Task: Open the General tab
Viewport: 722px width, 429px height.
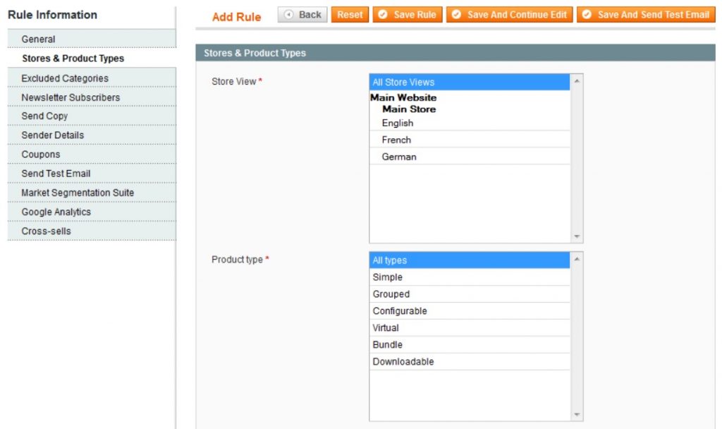Action: point(38,39)
